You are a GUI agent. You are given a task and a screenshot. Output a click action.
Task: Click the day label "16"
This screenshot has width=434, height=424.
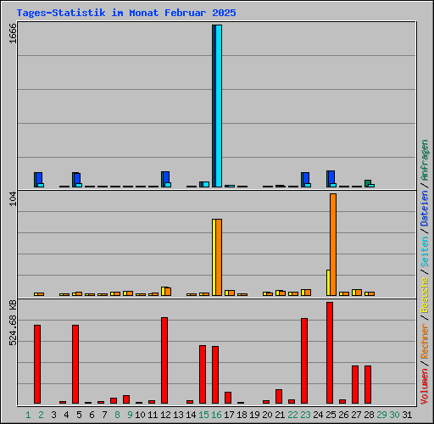click(216, 415)
